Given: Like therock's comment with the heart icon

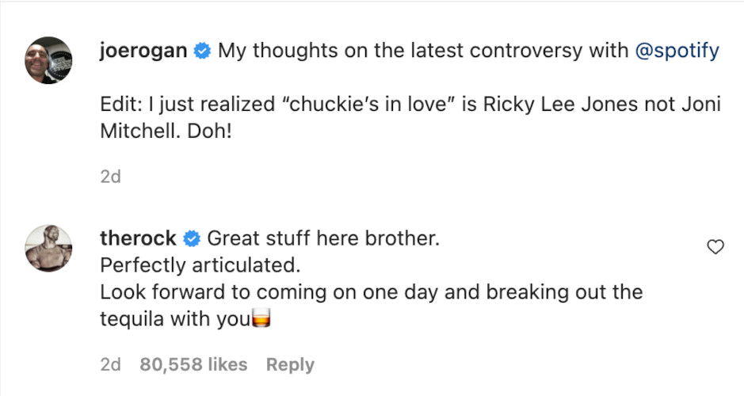Looking at the screenshot, I should 715,248.
